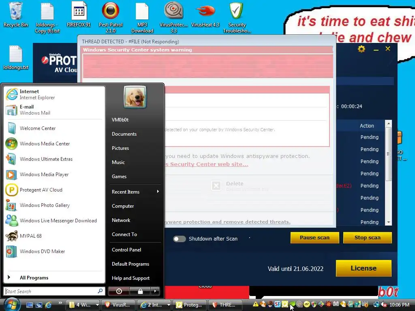
Task: Click the Pause scan button
Action: [314, 237]
